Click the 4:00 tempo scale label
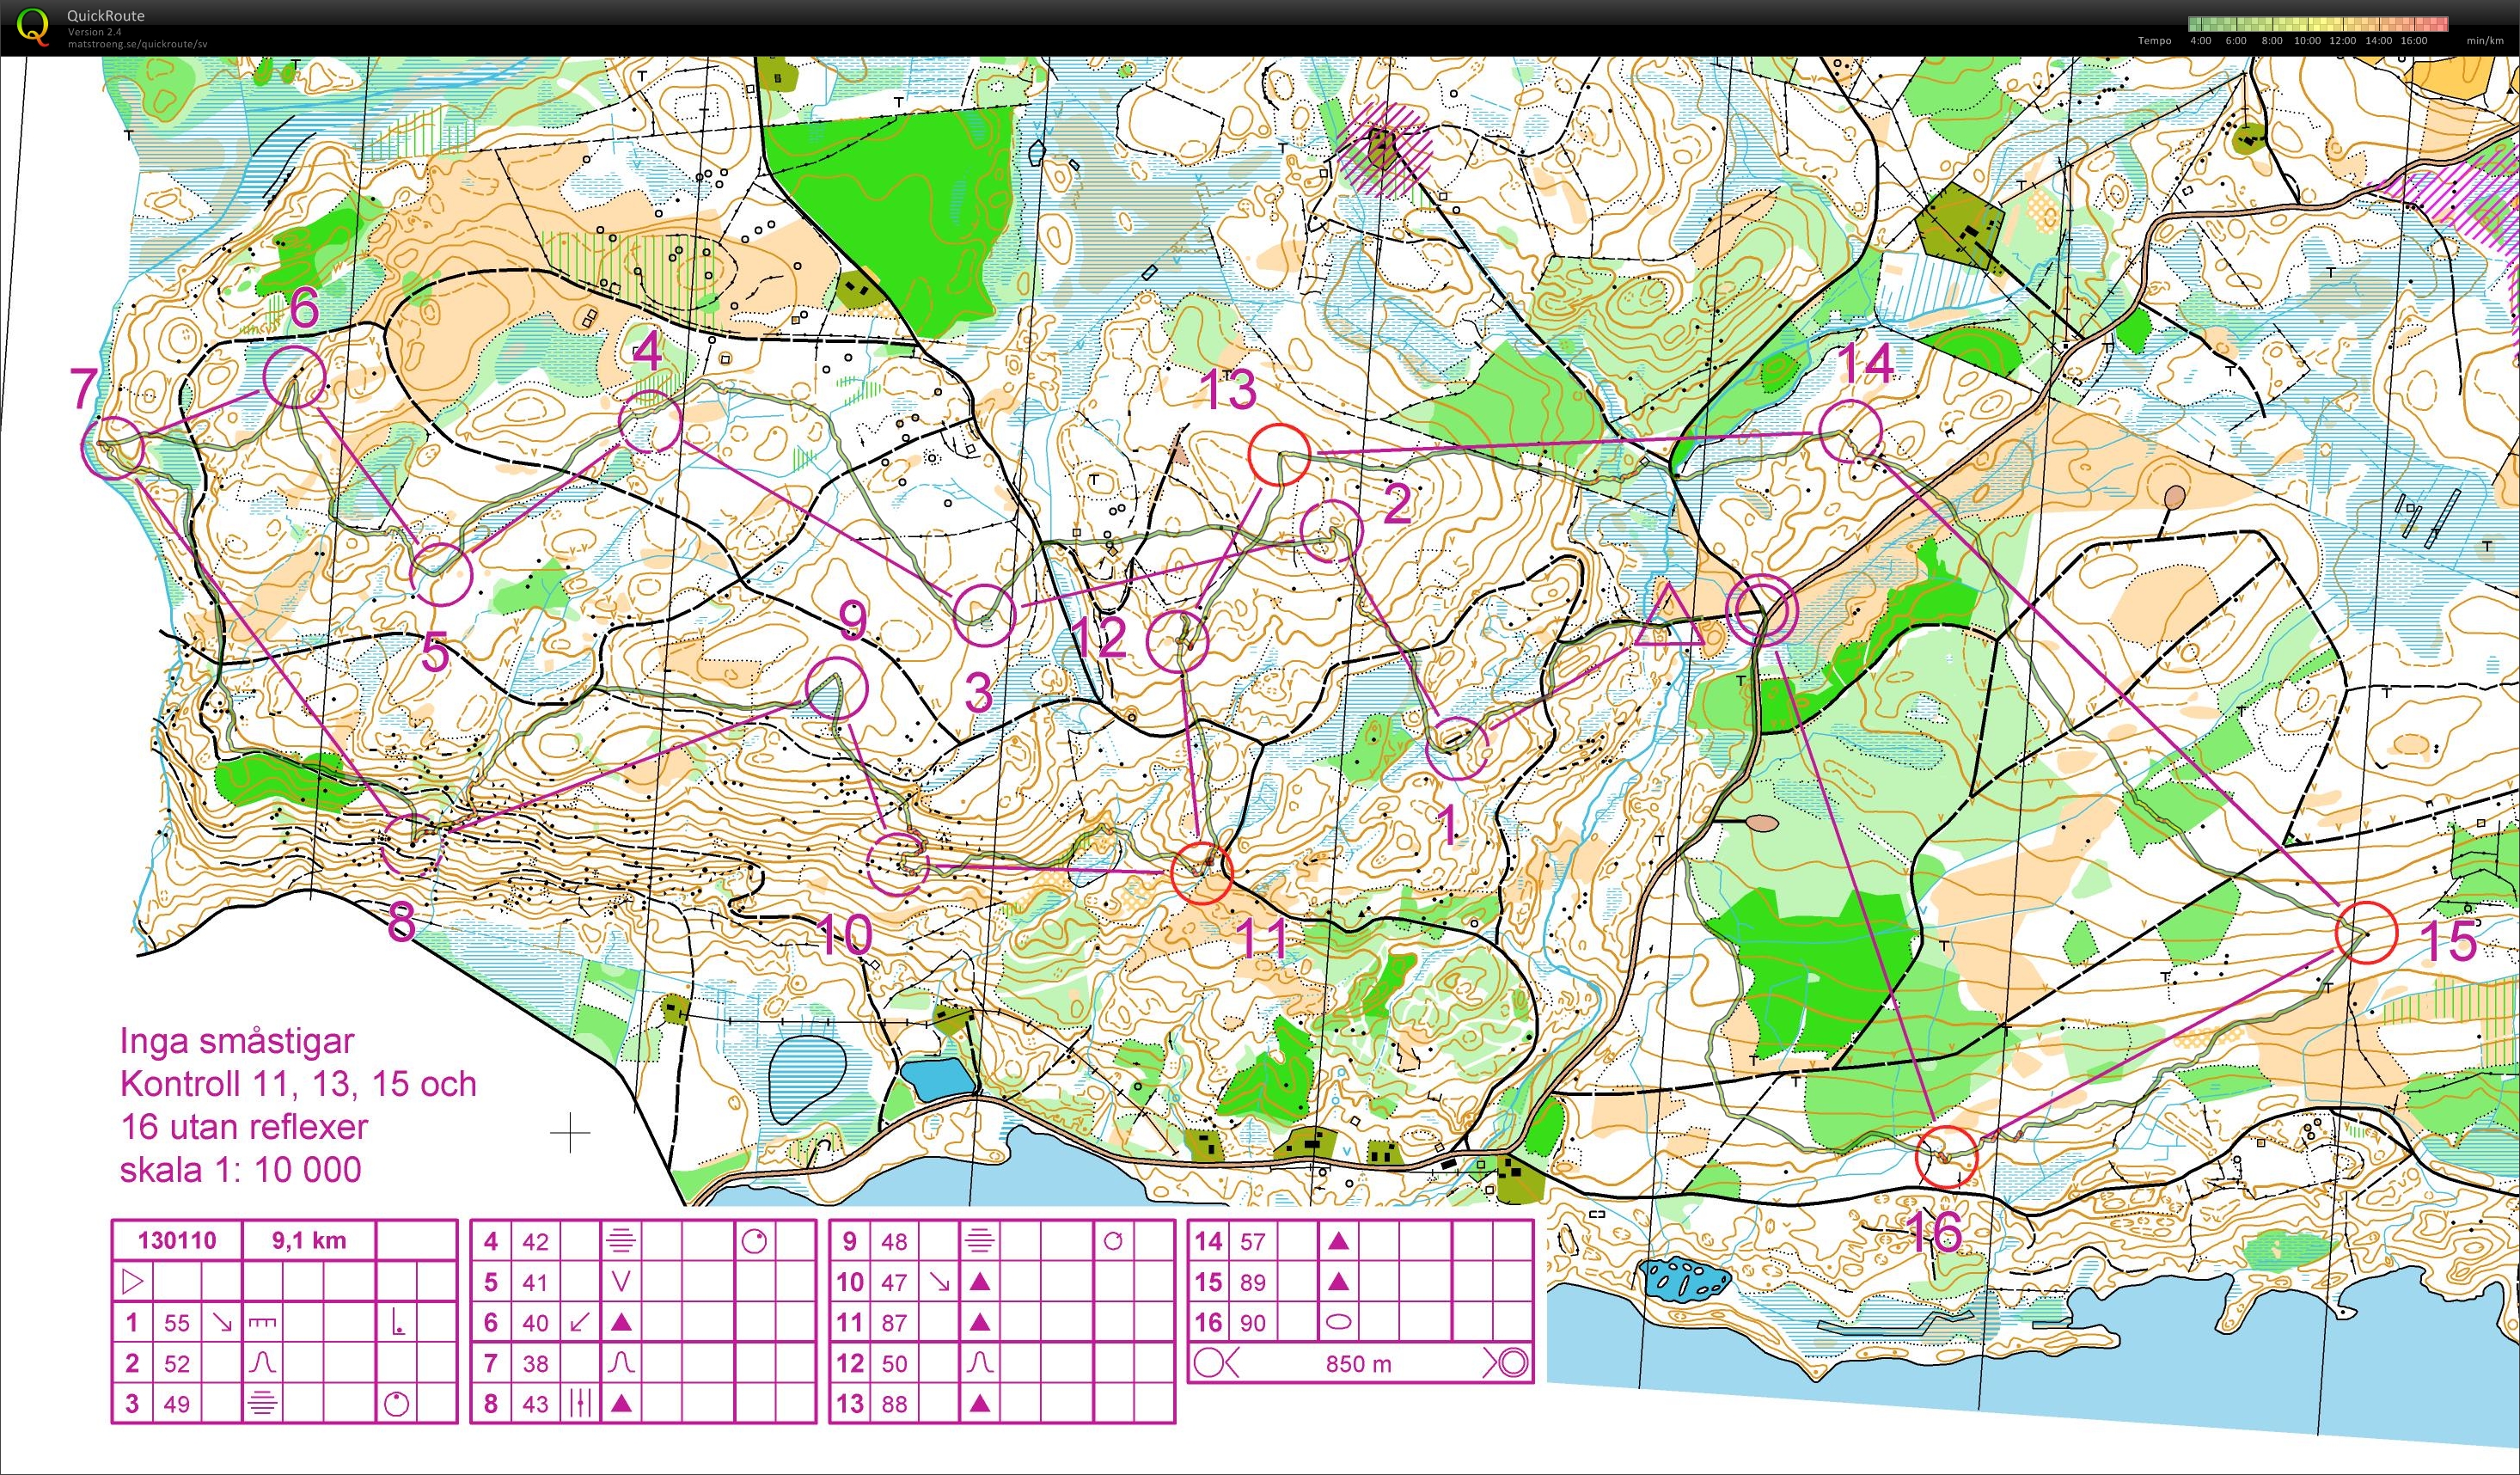The width and height of the screenshot is (2520, 1475). pos(2201,41)
